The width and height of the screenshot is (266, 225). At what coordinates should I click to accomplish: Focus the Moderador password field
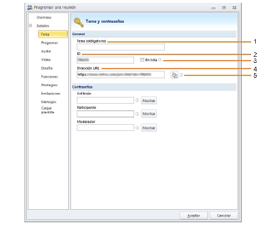point(105,128)
